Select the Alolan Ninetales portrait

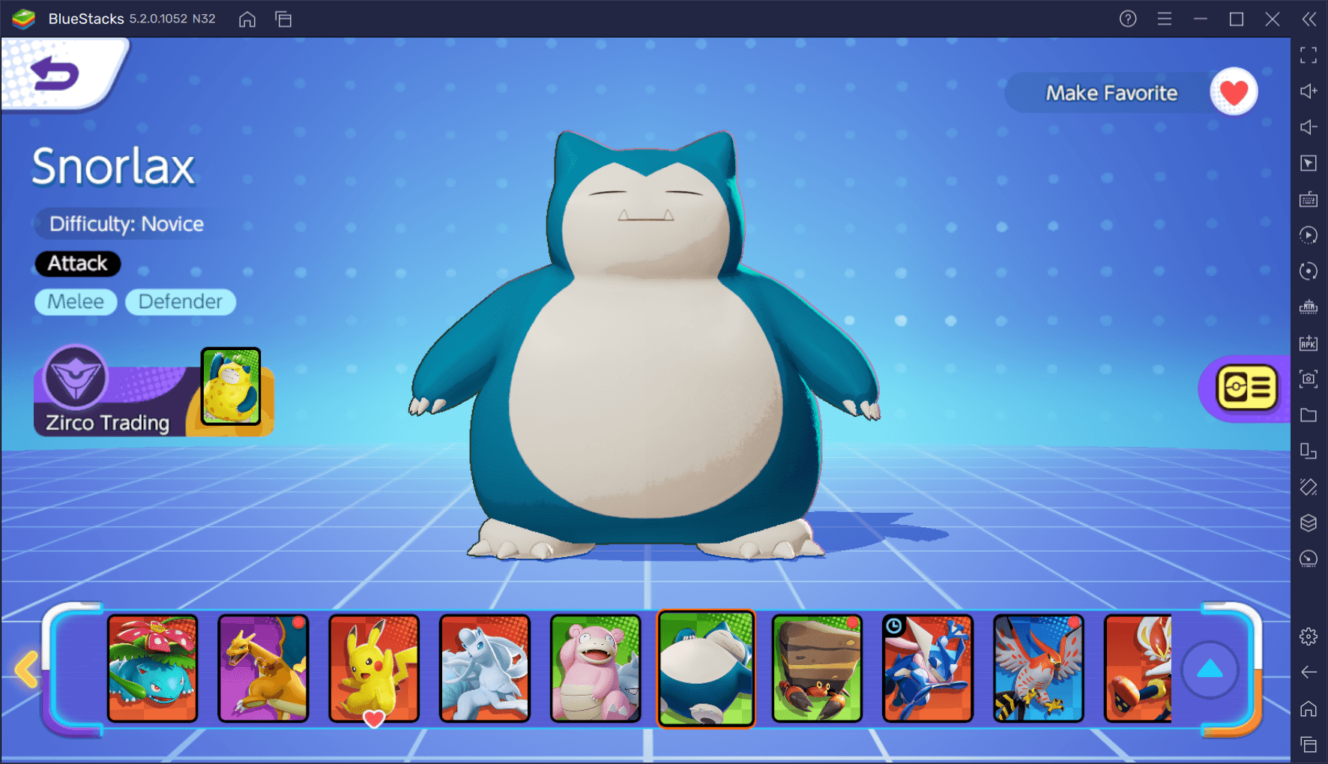485,668
